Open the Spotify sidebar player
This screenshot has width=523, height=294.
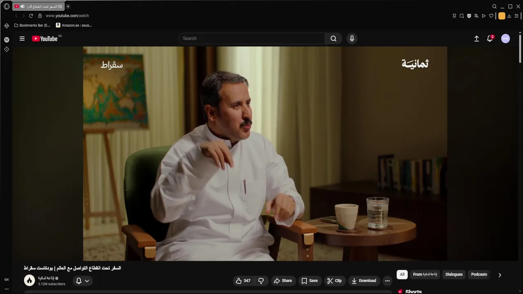[x=7, y=40]
